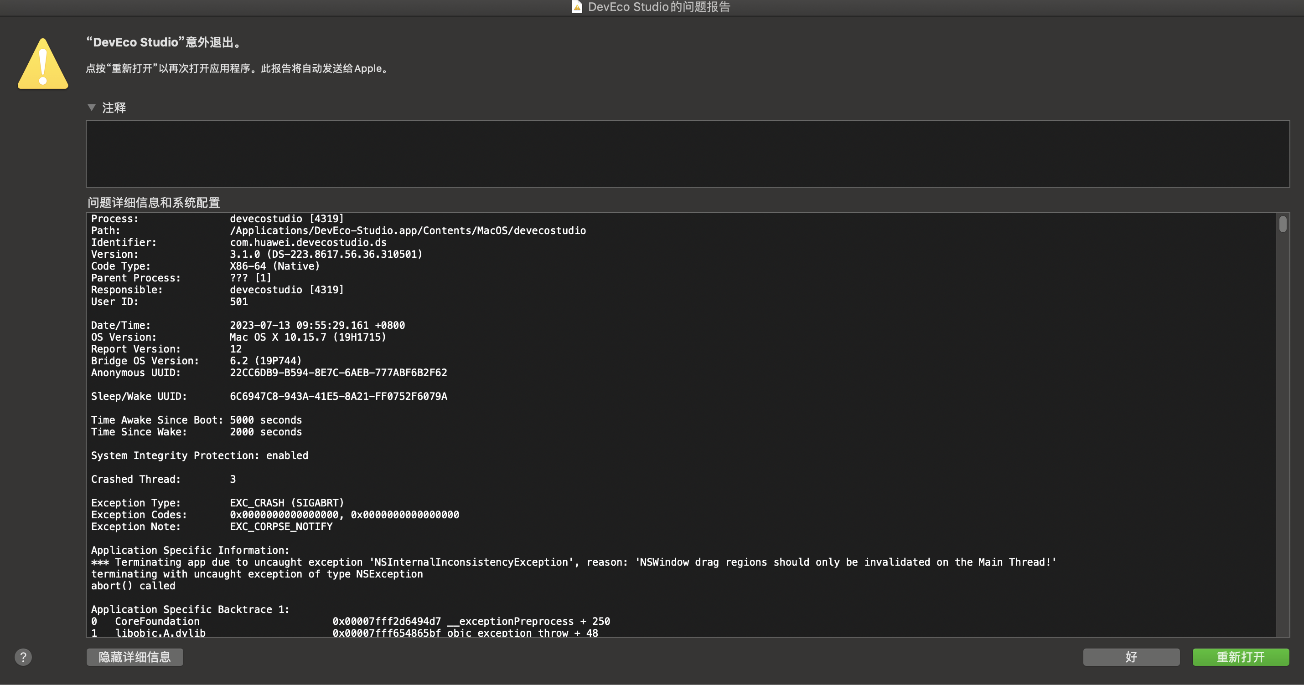1304x685 pixels.
Task: Click the Code Type X86-64 (Native) value
Action: click(x=274, y=266)
